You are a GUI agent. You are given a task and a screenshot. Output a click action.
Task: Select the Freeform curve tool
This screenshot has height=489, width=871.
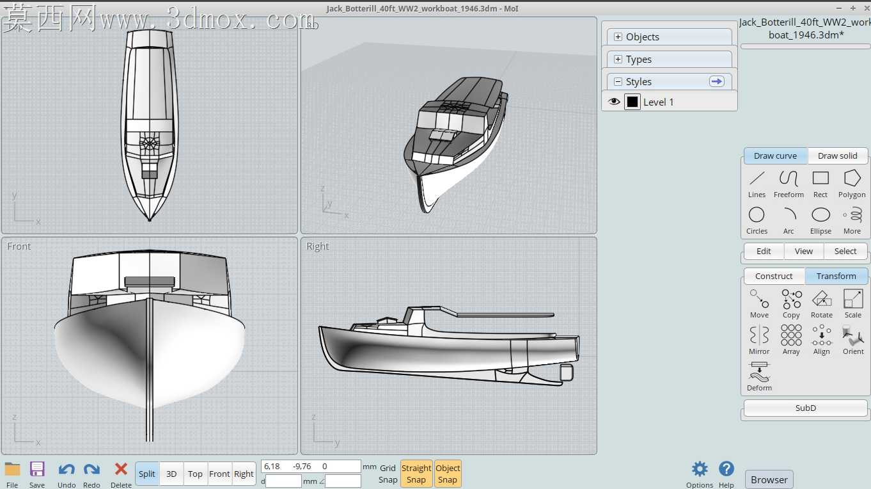[x=789, y=184]
